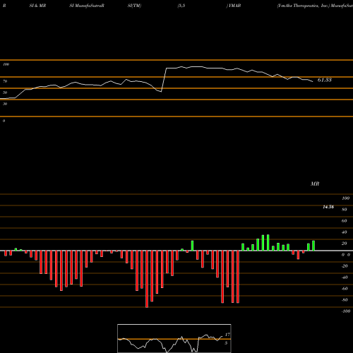Viewport: 353px width, 353px height.
Task: Click the MR chart title label
Action: coord(315,184)
